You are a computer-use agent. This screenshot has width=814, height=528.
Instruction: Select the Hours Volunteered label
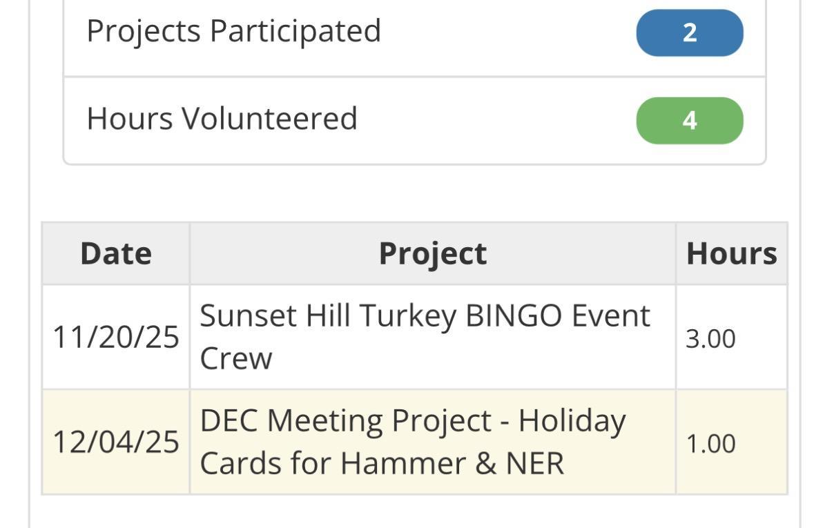(222, 119)
